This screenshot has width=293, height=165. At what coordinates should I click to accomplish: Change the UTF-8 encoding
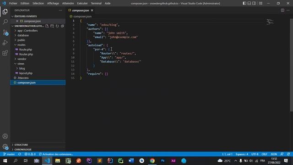point(255,154)
